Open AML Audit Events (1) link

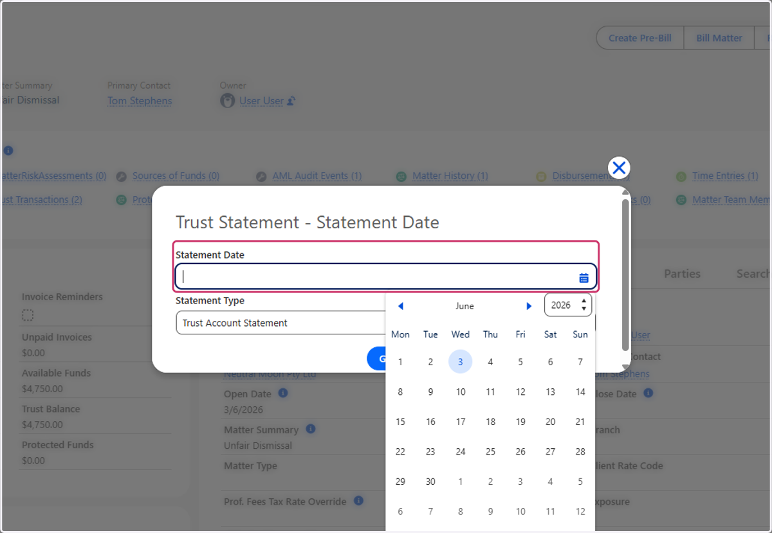[x=317, y=176]
